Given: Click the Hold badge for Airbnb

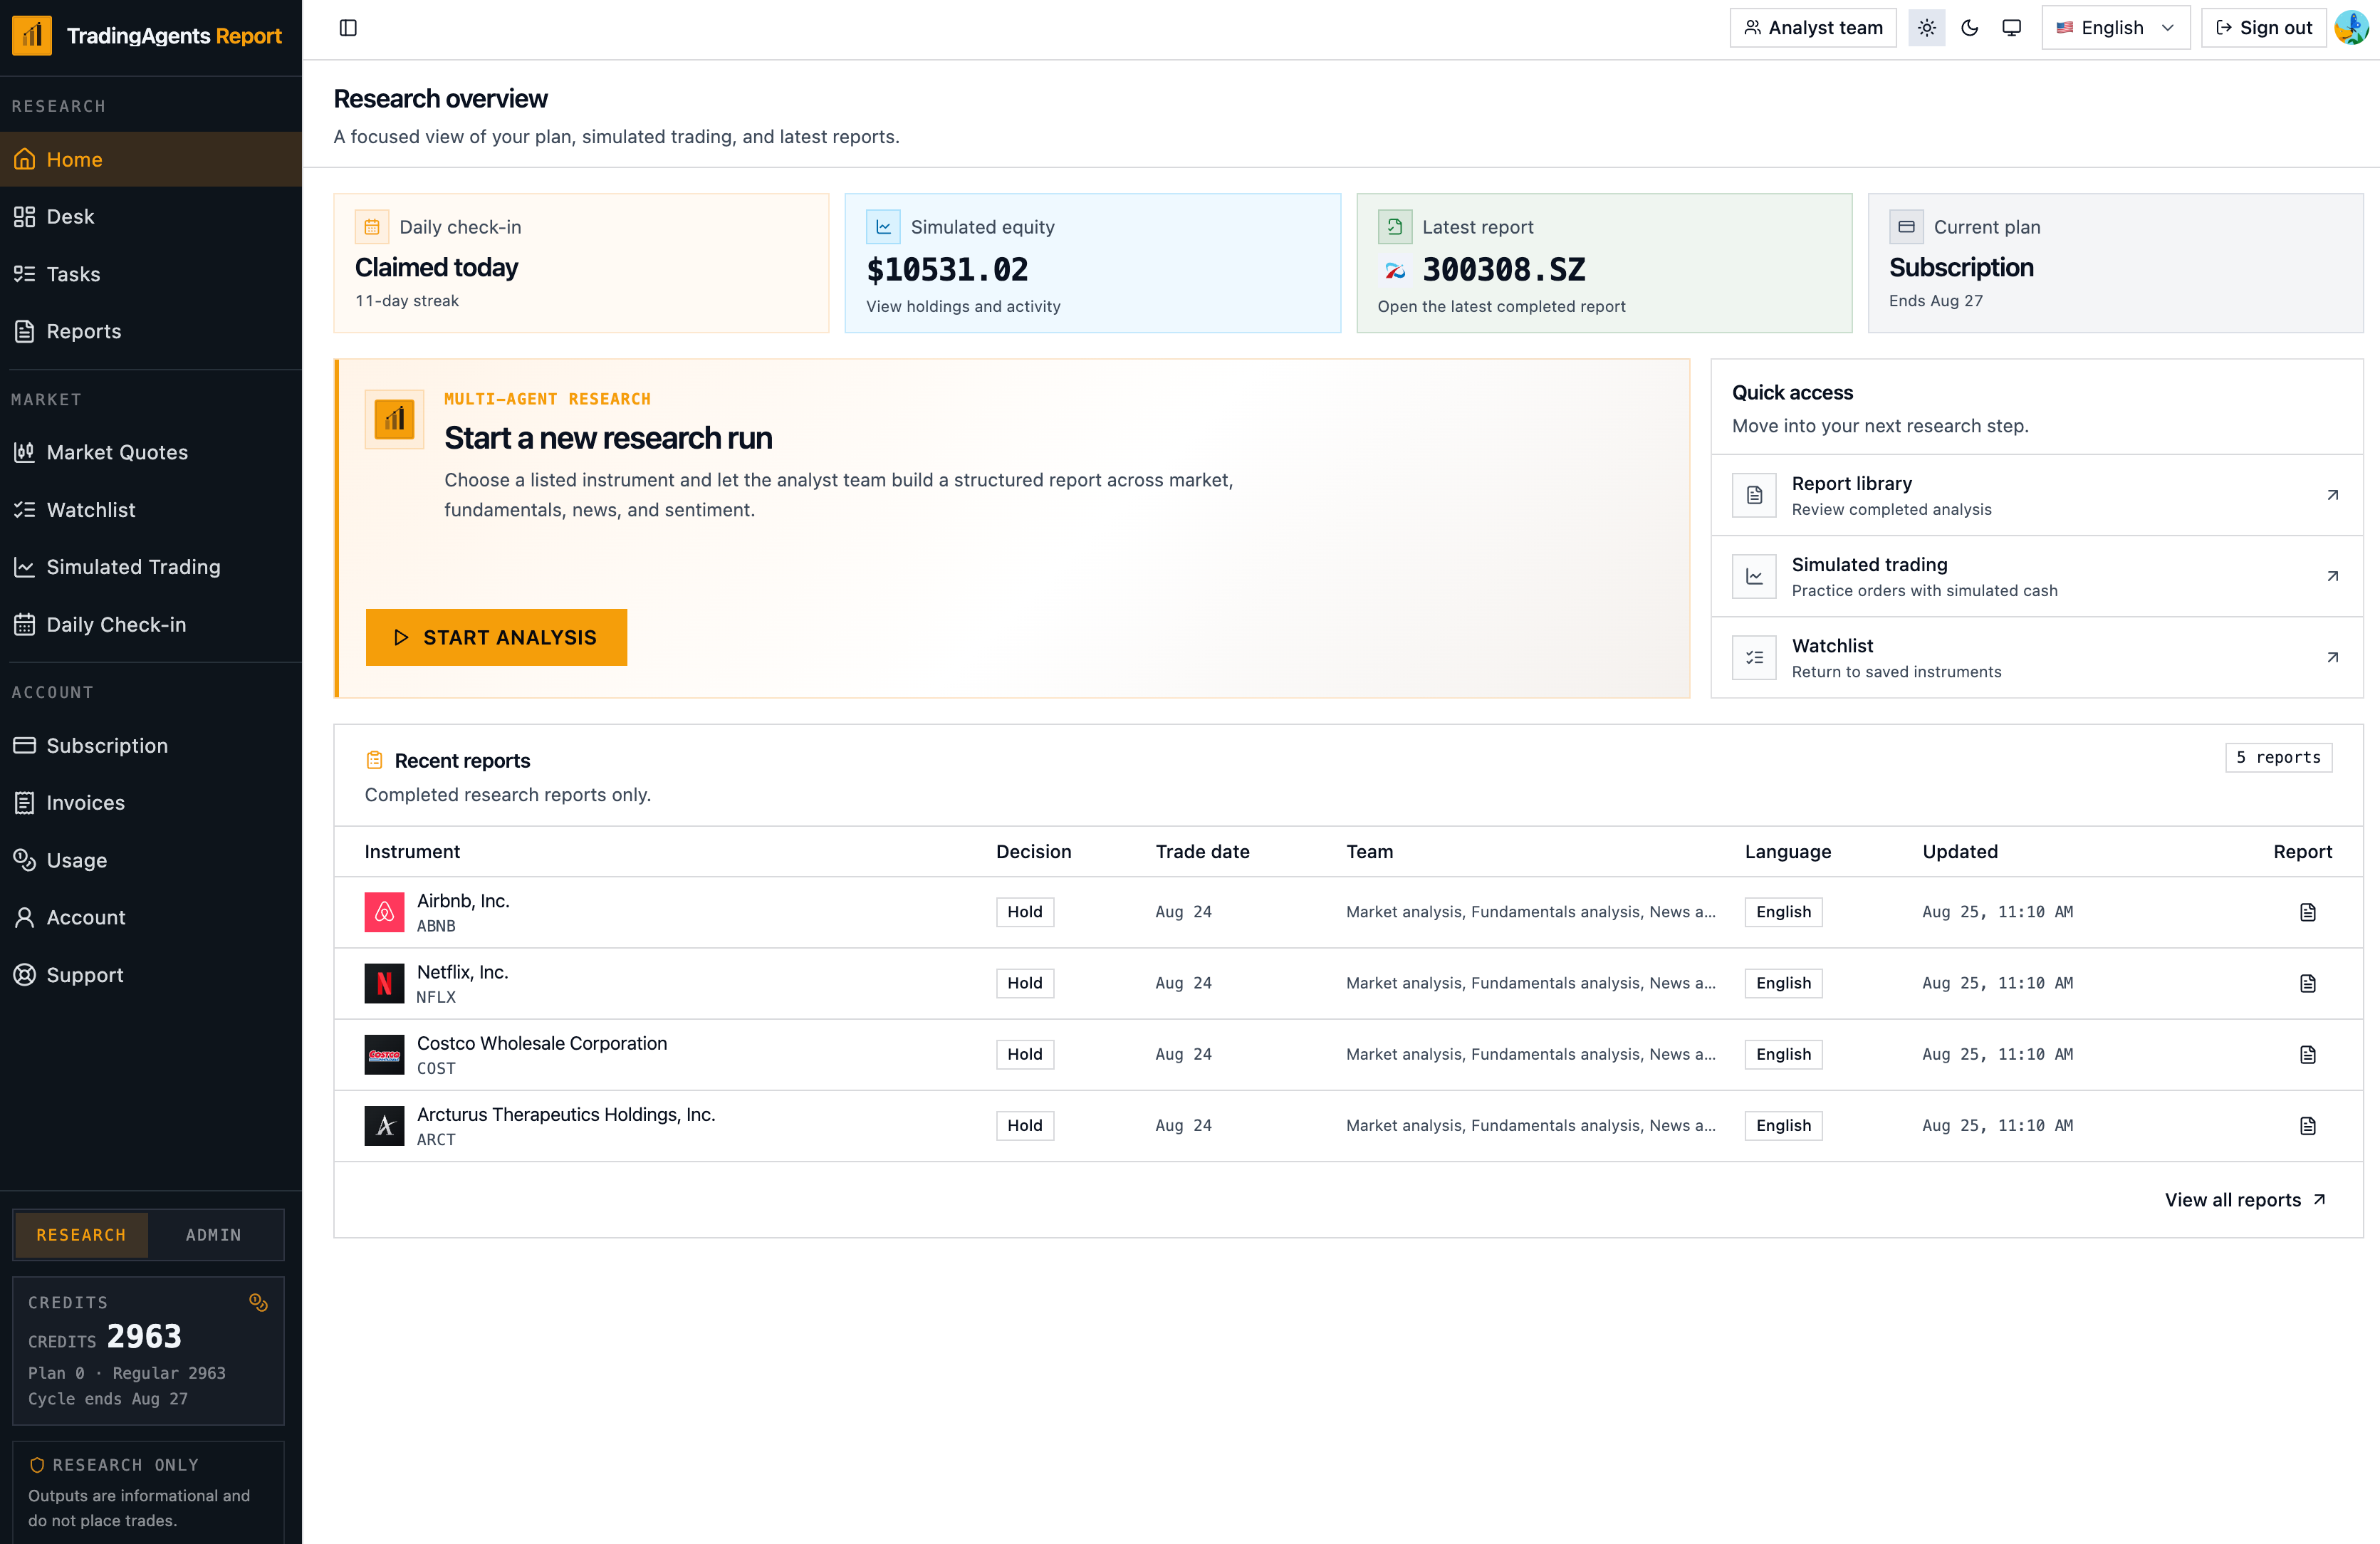Looking at the screenshot, I should [1024, 912].
